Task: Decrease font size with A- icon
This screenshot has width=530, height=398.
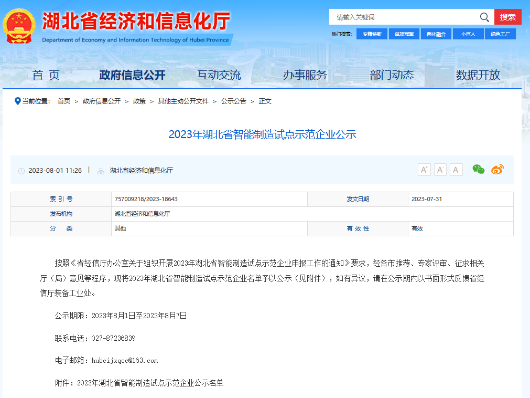Action: 440,170
